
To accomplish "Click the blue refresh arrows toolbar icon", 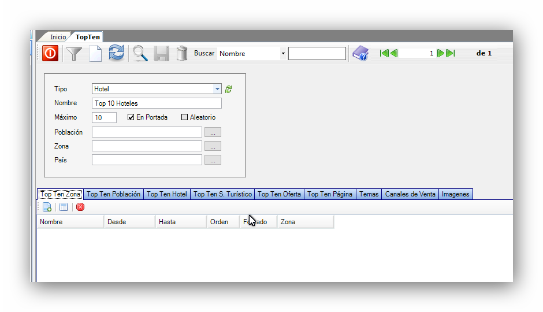I will coord(116,53).
